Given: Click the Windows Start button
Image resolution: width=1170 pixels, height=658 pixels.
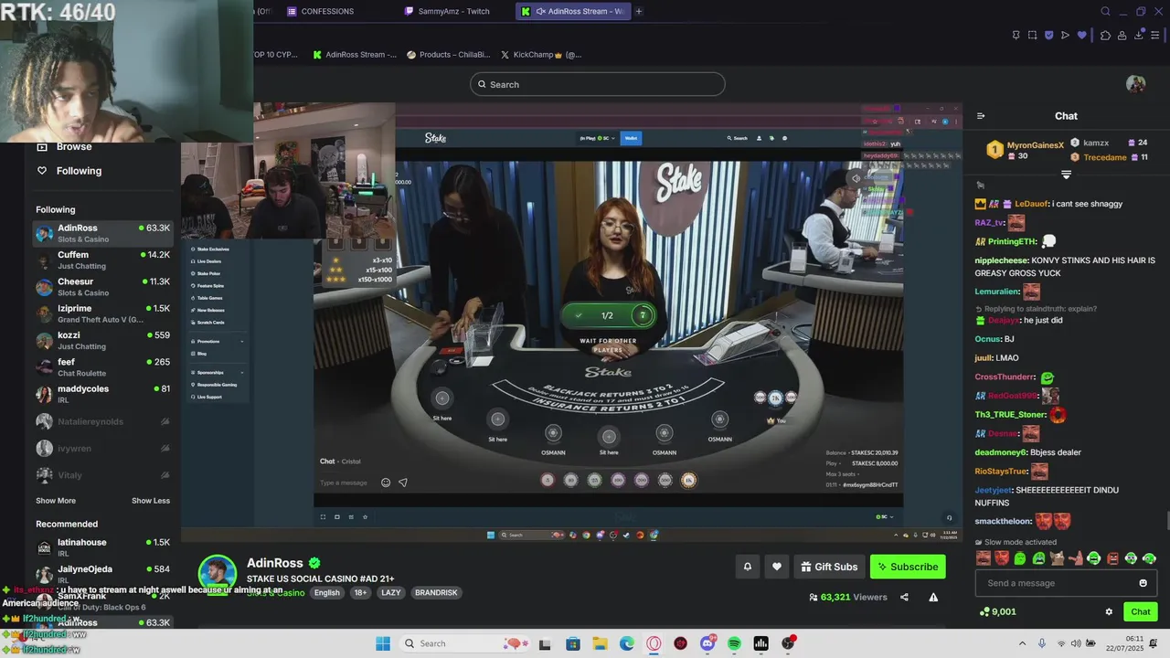Looking at the screenshot, I should click(x=383, y=643).
